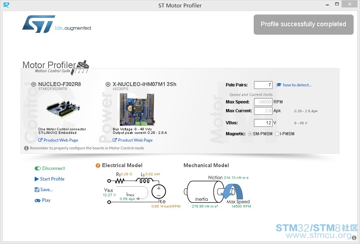Click the info icon beside the Motor Control mode reminder
Screen dimensions: 360x244
pyautogui.click(x=27, y=148)
